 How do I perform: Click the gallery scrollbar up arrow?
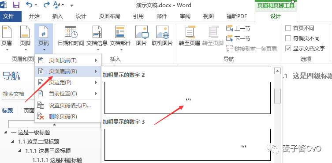click(x=277, y=71)
